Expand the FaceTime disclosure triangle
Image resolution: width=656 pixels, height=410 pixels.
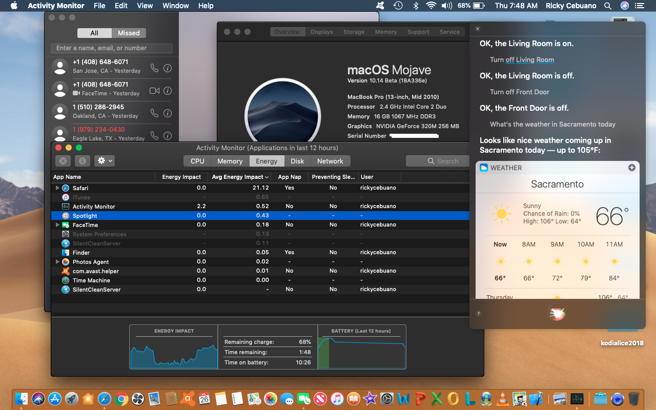tap(57, 225)
